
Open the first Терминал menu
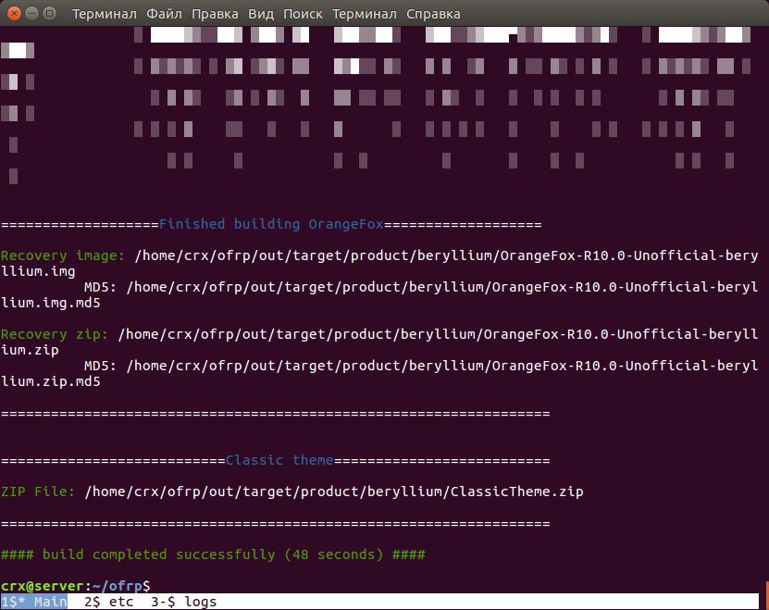[105, 14]
